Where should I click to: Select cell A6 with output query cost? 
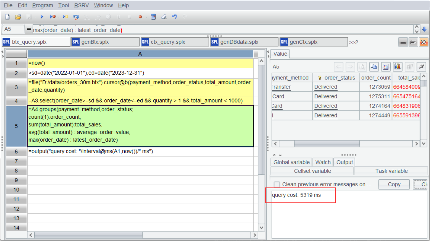click(x=140, y=151)
